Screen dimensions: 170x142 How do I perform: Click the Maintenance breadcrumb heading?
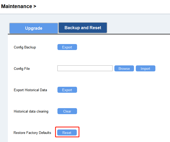click(x=17, y=6)
